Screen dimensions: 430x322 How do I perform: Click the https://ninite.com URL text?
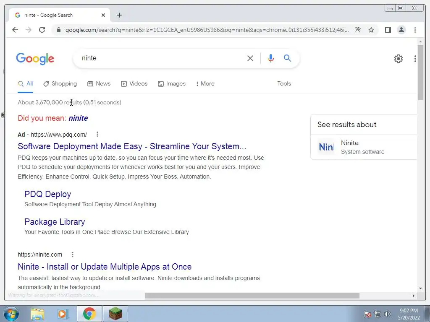[x=40, y=254]
